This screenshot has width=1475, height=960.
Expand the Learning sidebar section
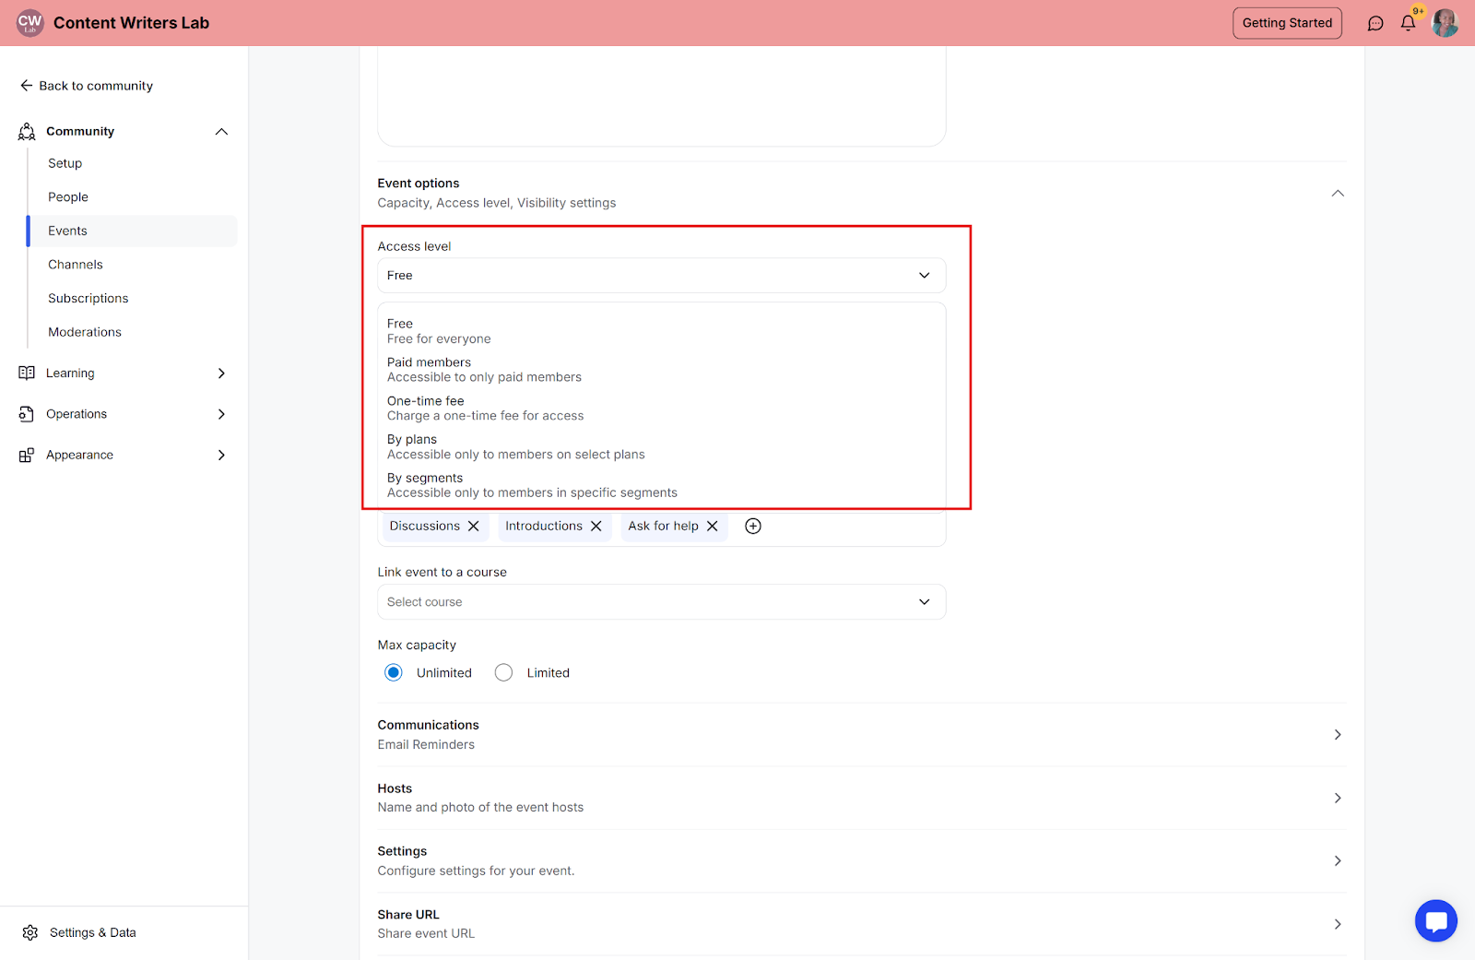click(x=221, y=373)
